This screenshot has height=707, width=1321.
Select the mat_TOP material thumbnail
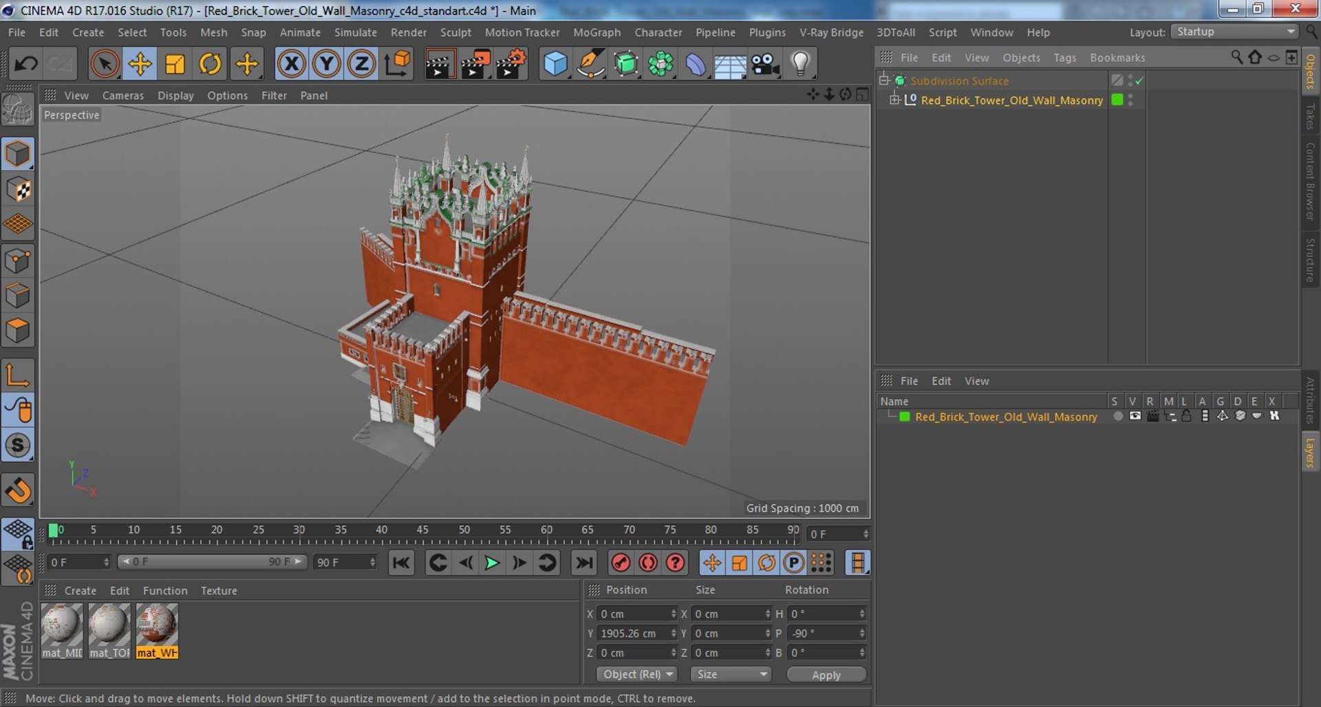pyautogui.click(x=109, y=631)
